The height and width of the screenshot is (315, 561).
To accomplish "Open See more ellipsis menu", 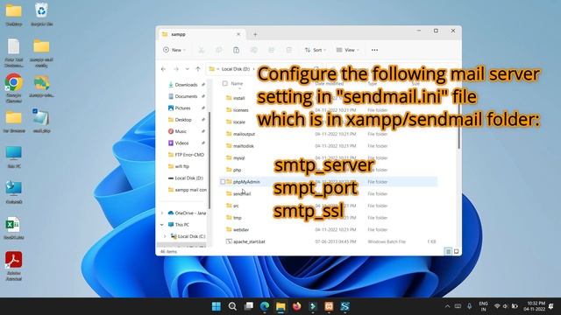I will coord(374,50).
